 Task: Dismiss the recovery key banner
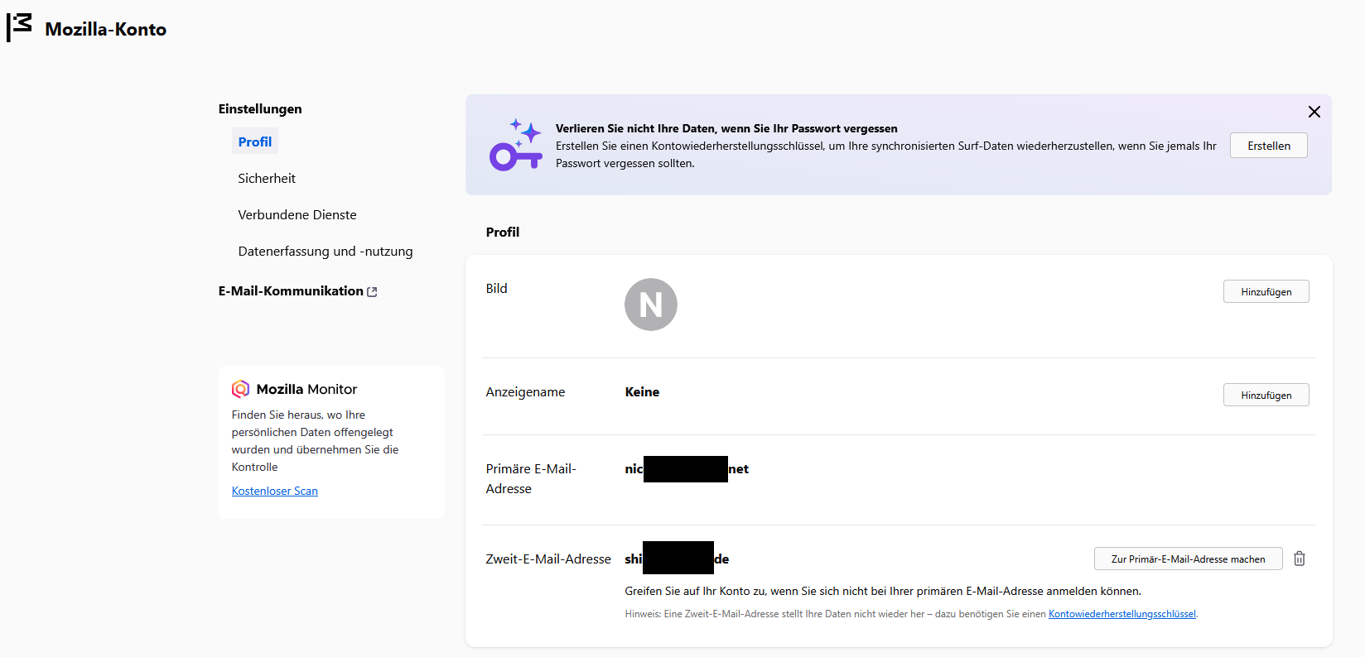point(1314,112)
